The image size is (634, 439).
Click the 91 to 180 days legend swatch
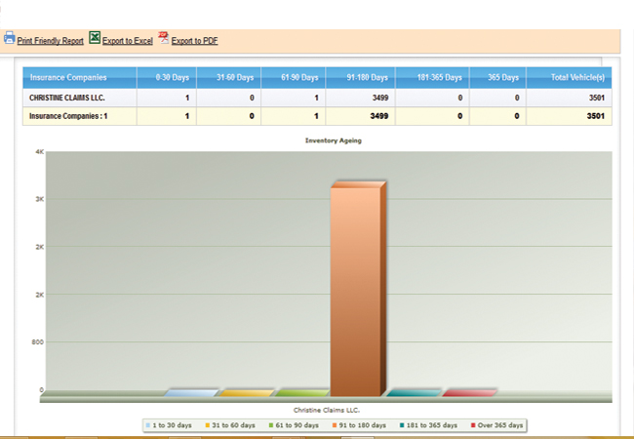tap(335, 425)
